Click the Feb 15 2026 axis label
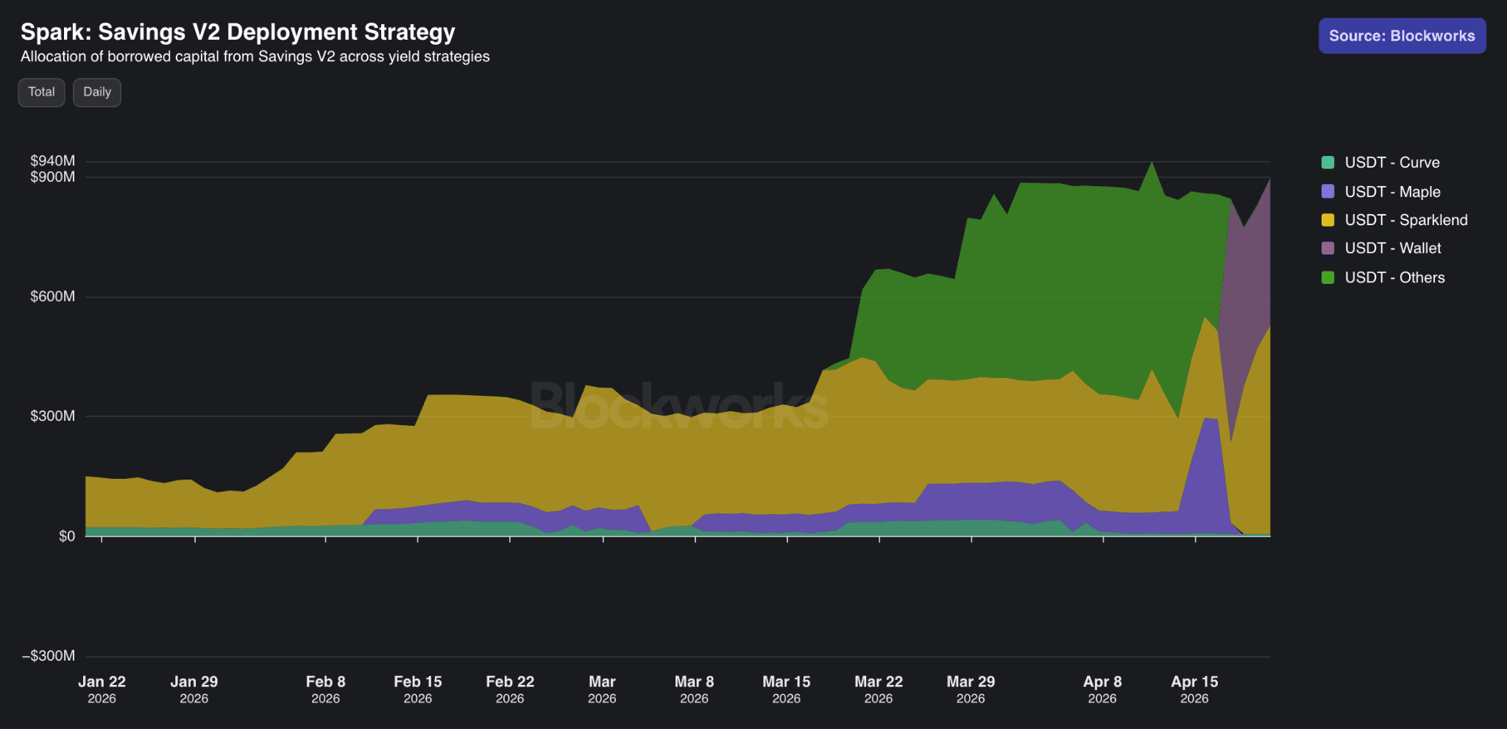1507x729 pixels. coord(418,689)
